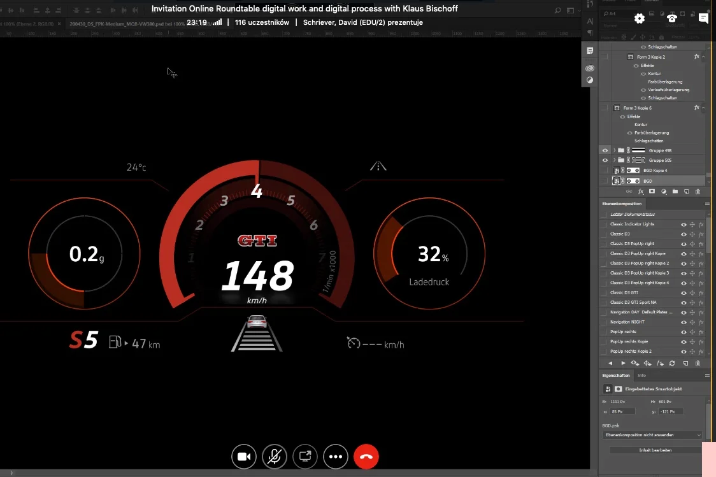Hang up with the red end-call button
Image resolution: width=716 pixels, height=477 pixels.
[x=366, y=456]
